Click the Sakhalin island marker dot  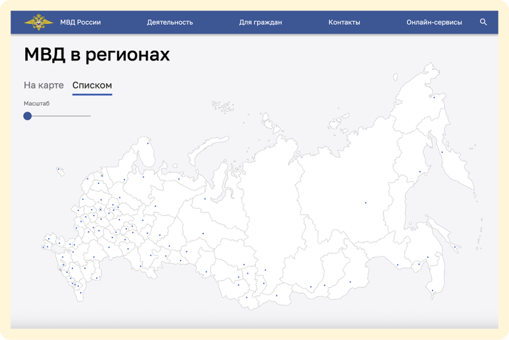click(x=455, y=247)
